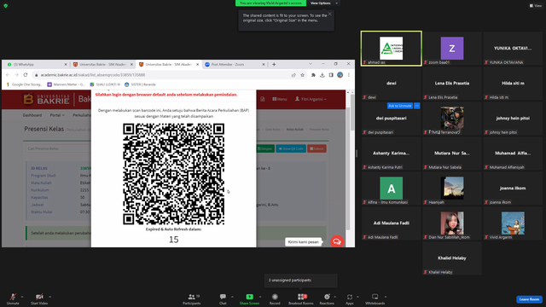Open the browser extensions puzzle icon
Viewport: 546px width, 307px height.
(313, 75)
